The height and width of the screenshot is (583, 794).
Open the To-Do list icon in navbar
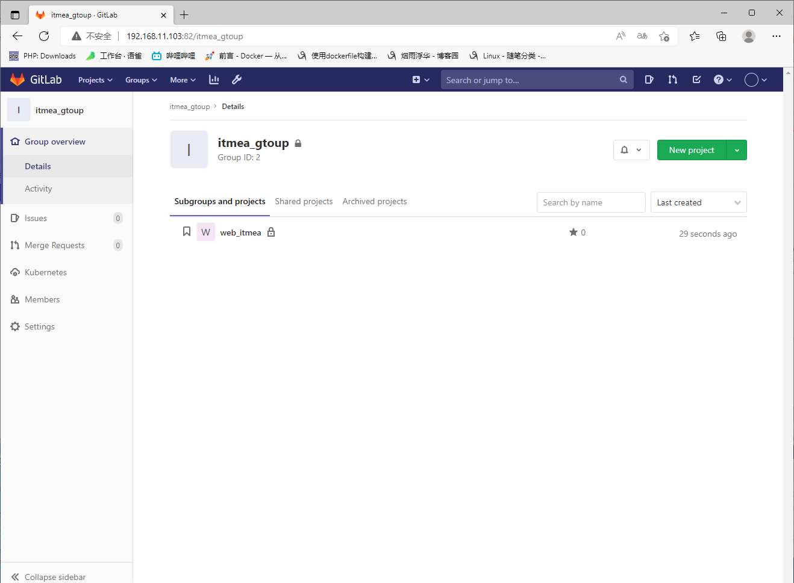(696, 79)
